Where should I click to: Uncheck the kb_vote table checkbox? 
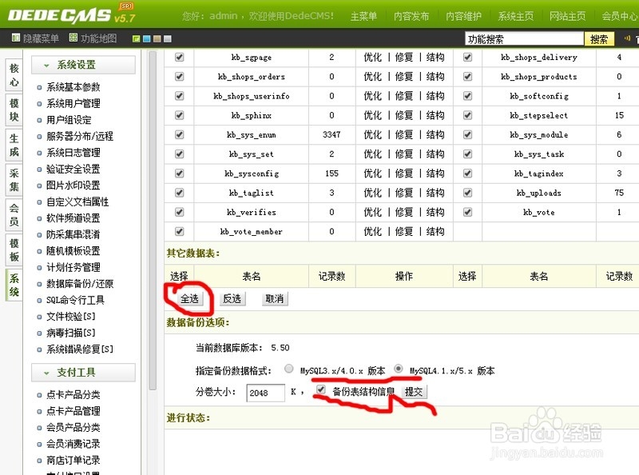466,212
